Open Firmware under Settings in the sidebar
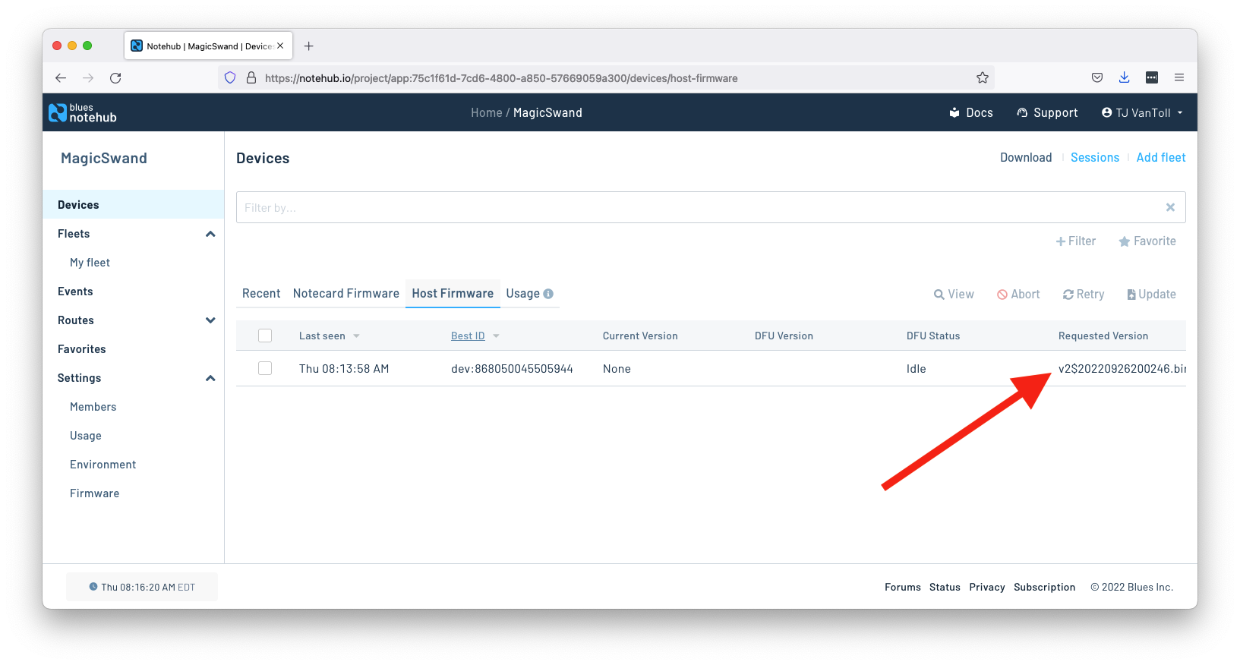This screenshot has width=1240, height=665. [94, 493]
